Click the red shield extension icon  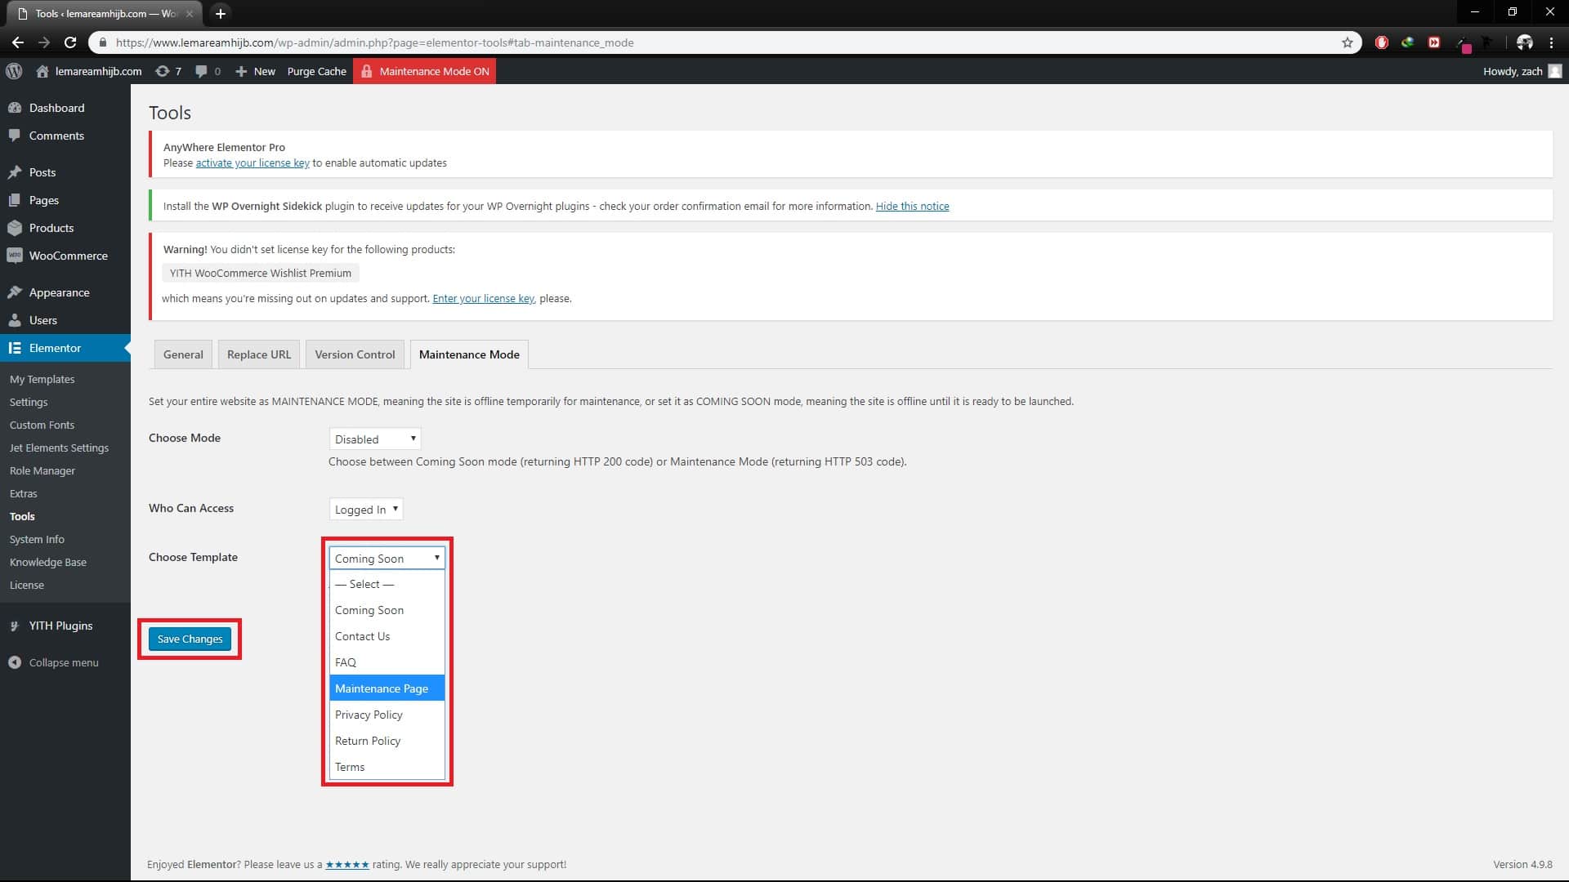coord(1381,42)
